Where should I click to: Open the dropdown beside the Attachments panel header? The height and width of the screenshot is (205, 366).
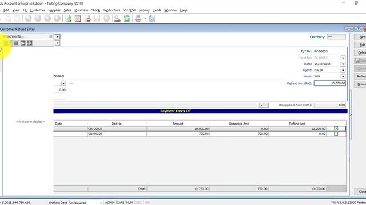tap(57, 36)
